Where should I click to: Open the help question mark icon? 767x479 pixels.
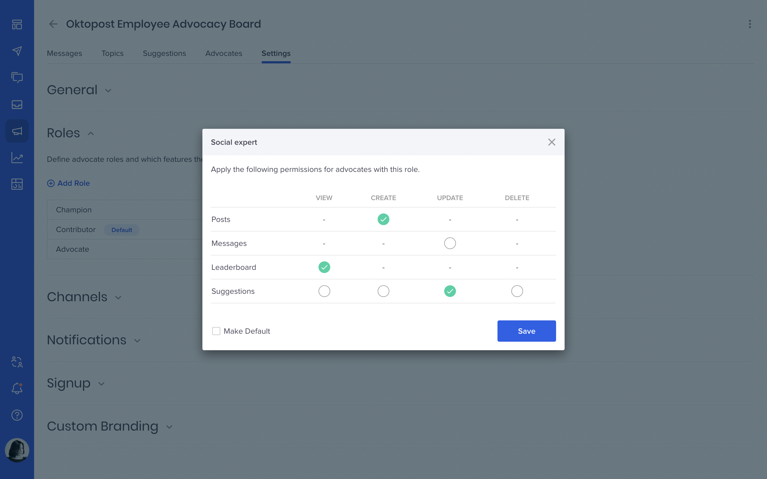click(x=17, y=415)
